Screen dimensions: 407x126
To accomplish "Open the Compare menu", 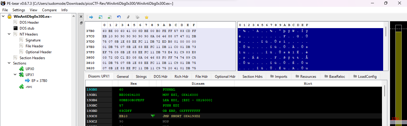I will click(49, 10).
